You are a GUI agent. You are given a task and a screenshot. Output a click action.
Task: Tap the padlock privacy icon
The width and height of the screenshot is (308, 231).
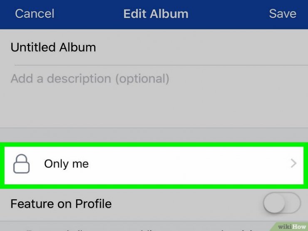pyautogui.click(x=21, y=164)
